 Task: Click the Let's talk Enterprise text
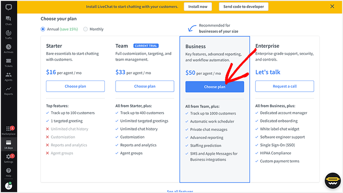[x=268, y=72]
